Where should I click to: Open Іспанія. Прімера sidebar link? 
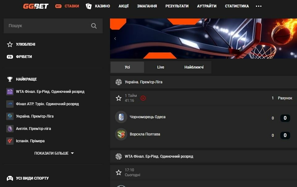pyautogui.click(x=30, y=141)
